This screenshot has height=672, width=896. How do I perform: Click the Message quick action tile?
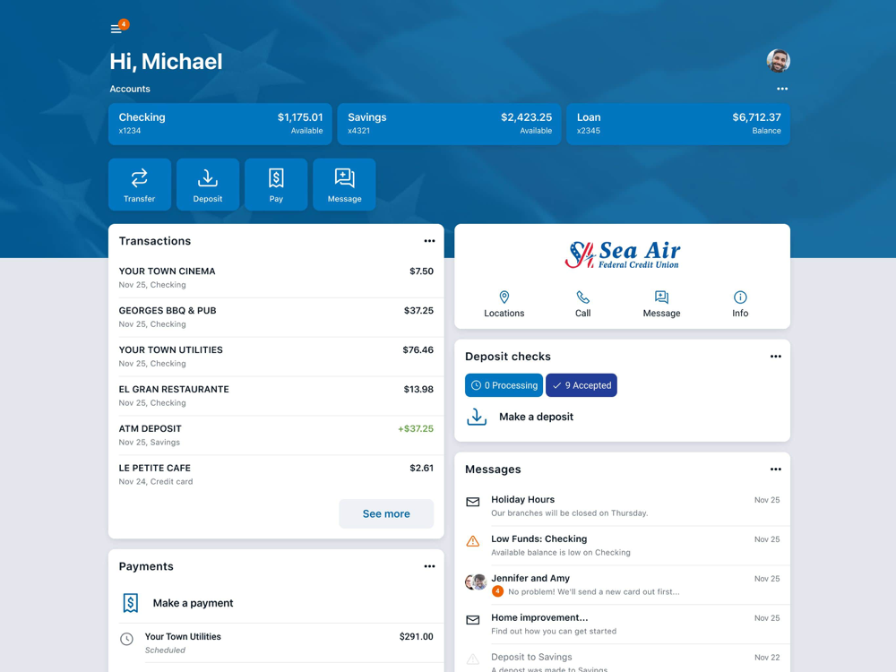tap(344, 185)
